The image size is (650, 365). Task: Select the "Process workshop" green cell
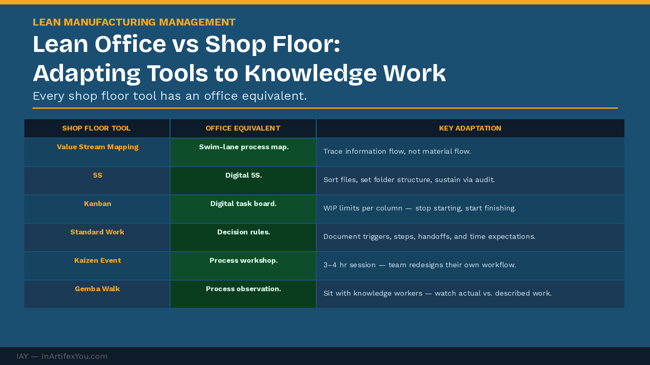(x=244, y=260)
